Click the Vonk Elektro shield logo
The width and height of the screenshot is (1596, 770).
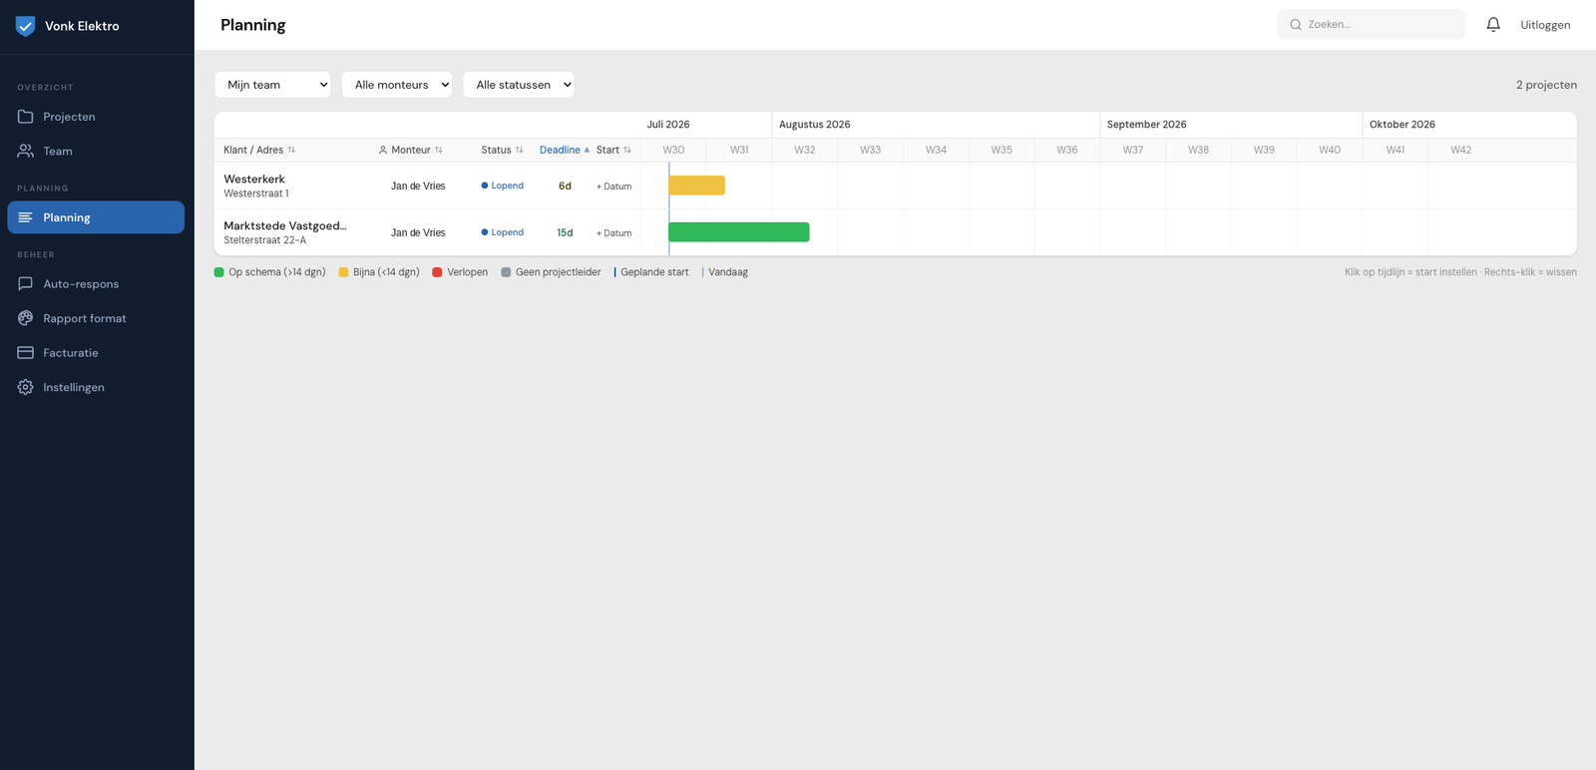pos(26,26)
